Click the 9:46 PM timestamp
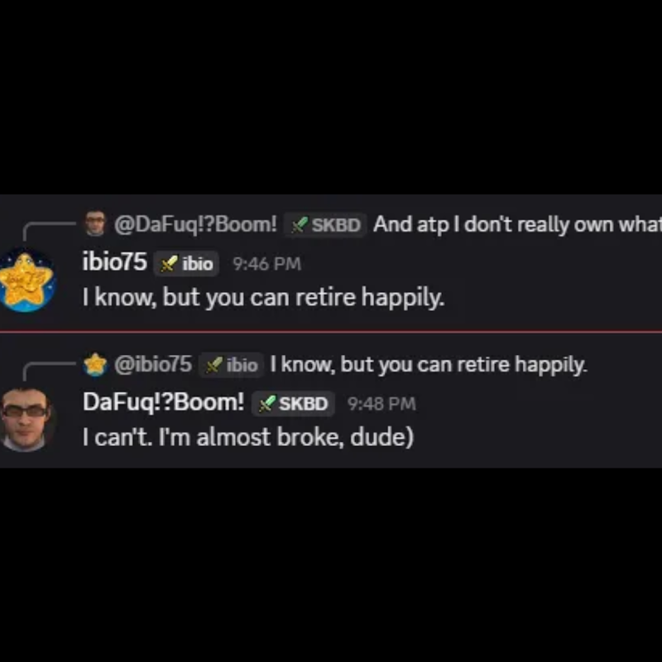Viewport: 662px width, 662px height. tap(266, 264)
